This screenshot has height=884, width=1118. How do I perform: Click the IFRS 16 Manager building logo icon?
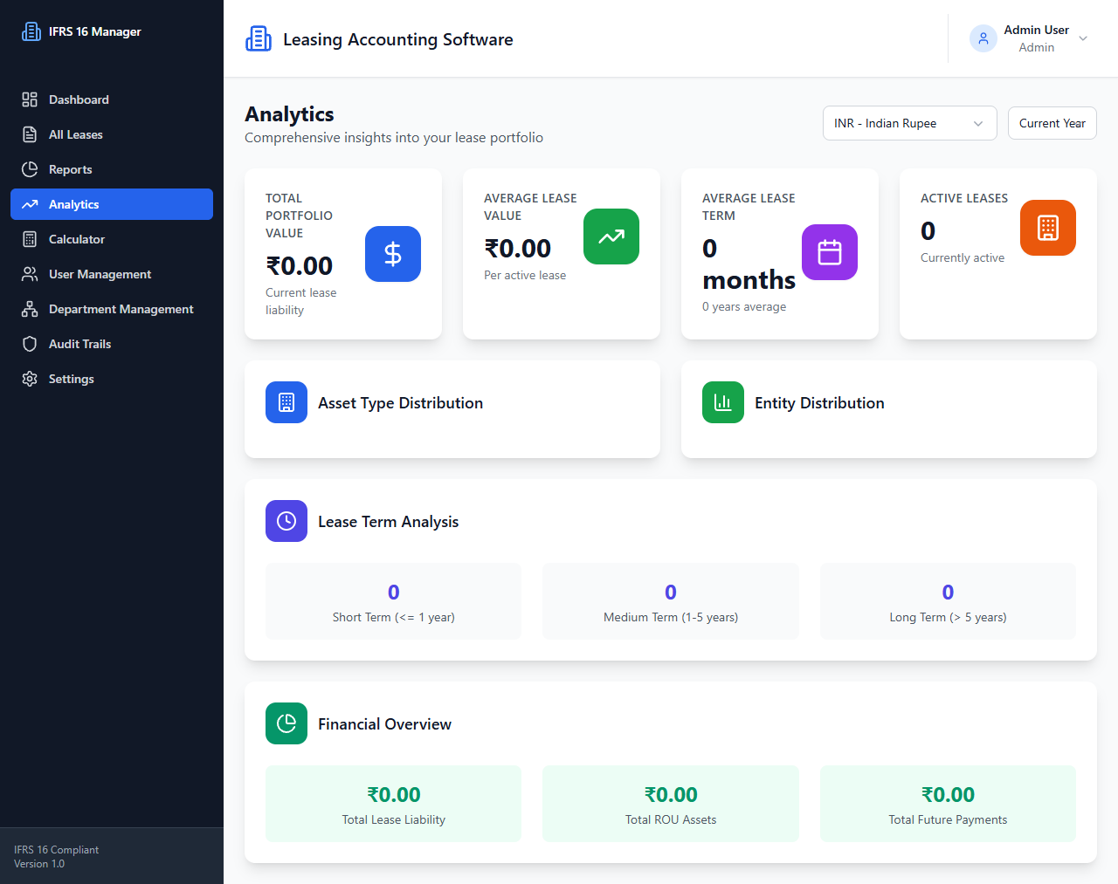tap(31, 31)
